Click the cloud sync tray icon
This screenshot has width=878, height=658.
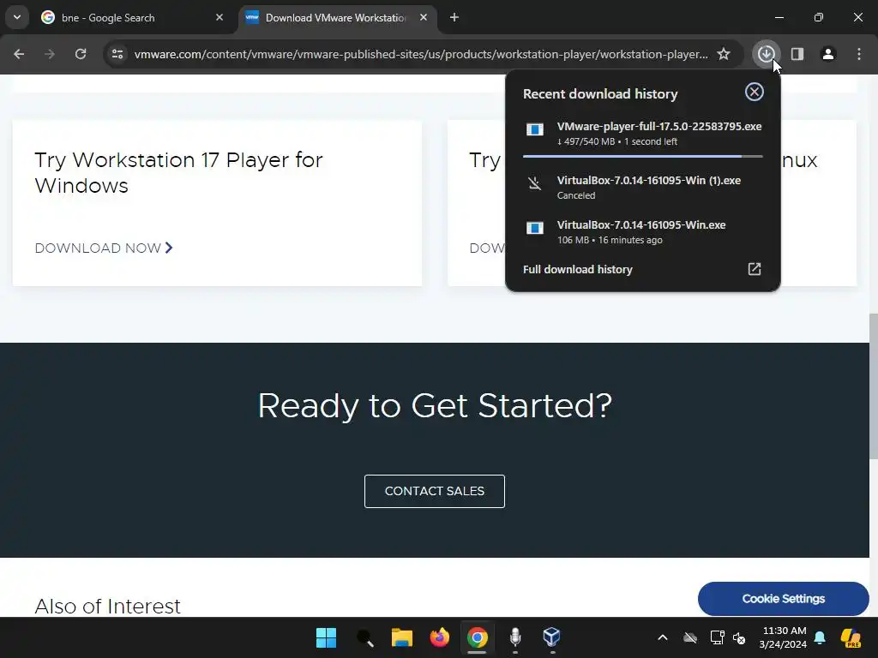tap(690, 637)
